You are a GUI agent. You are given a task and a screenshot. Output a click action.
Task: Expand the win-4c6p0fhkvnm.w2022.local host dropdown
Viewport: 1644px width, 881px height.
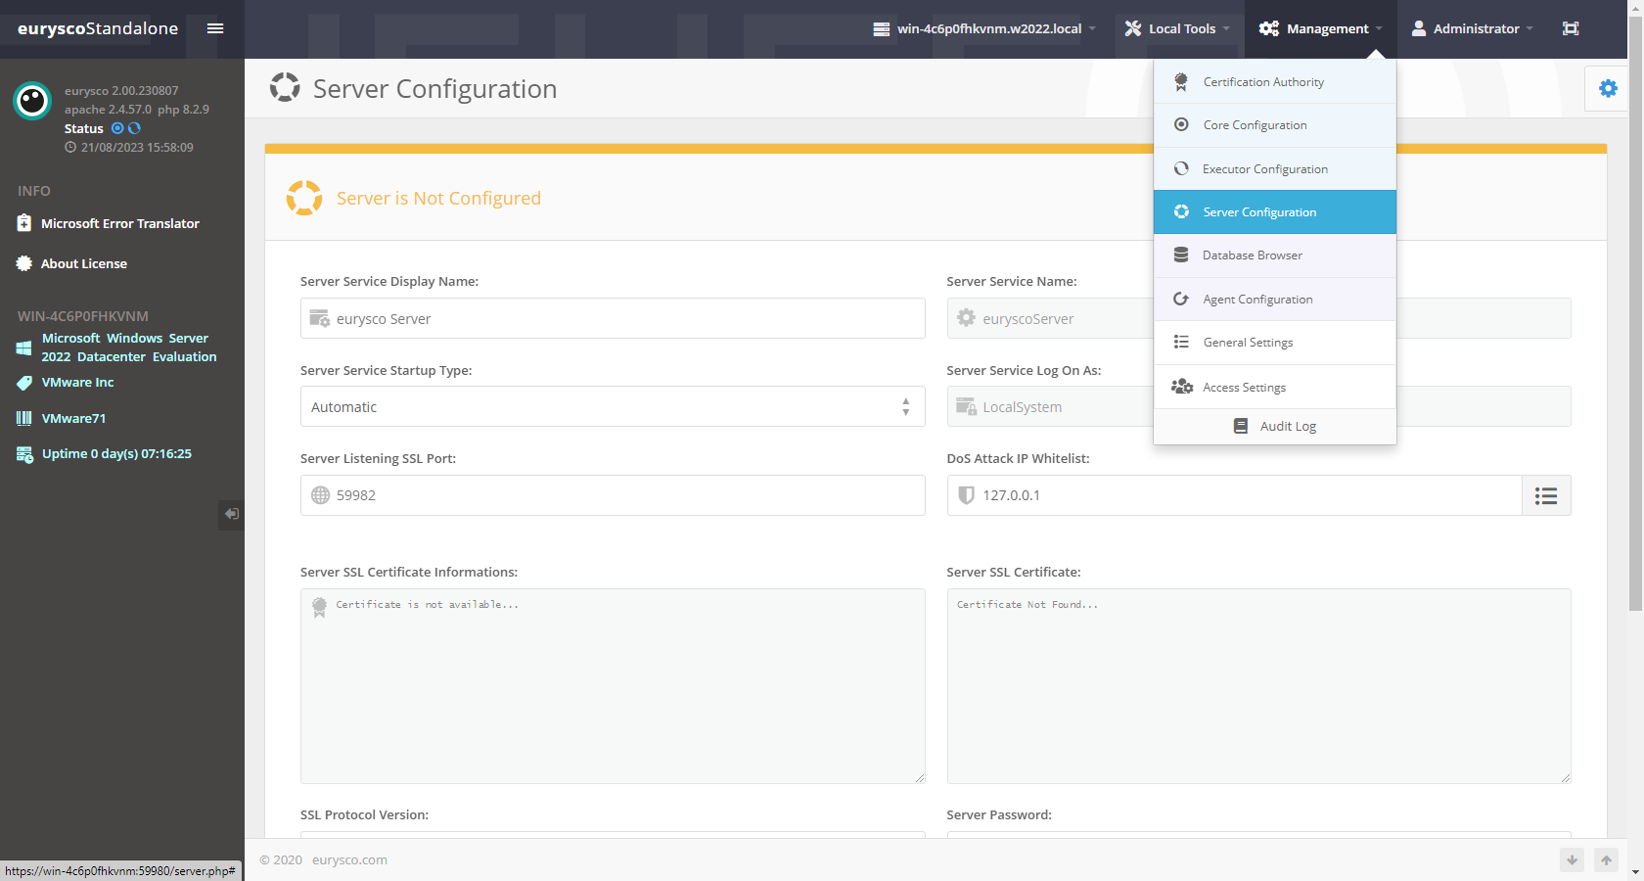984,28
